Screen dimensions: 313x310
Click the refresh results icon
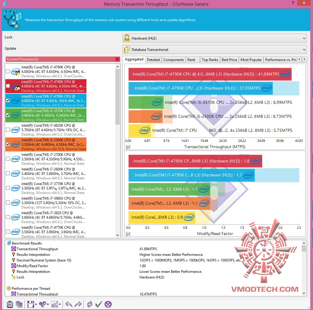point(90,304)
